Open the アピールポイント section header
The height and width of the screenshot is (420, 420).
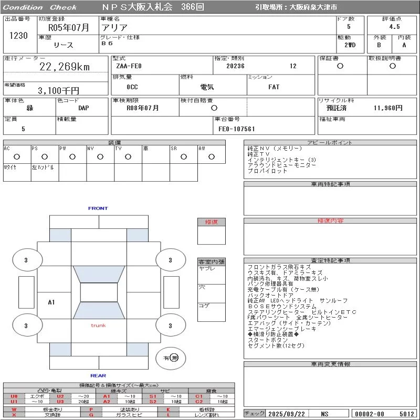tap(330, 143)
